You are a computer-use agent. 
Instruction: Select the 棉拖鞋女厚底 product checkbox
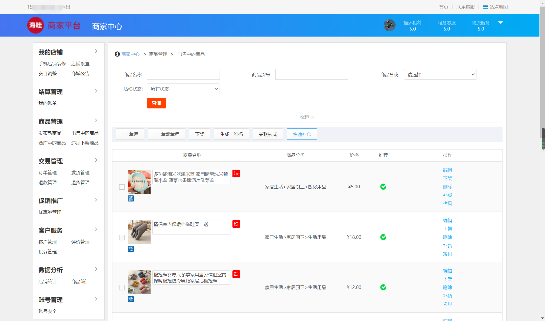(122, 287)
